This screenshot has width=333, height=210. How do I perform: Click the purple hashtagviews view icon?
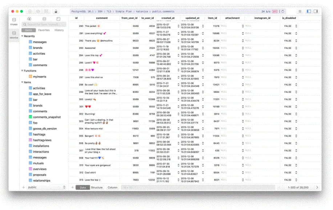31,140
